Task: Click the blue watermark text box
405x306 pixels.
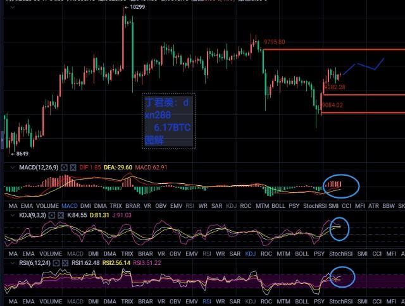Action: pos(169,121)
